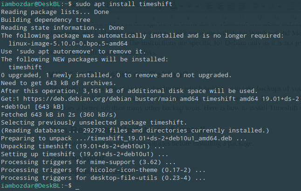
Task: Click the linux-image-5.10.0-0.bpo.5-amd64 package name
Action: click(68, 43)
